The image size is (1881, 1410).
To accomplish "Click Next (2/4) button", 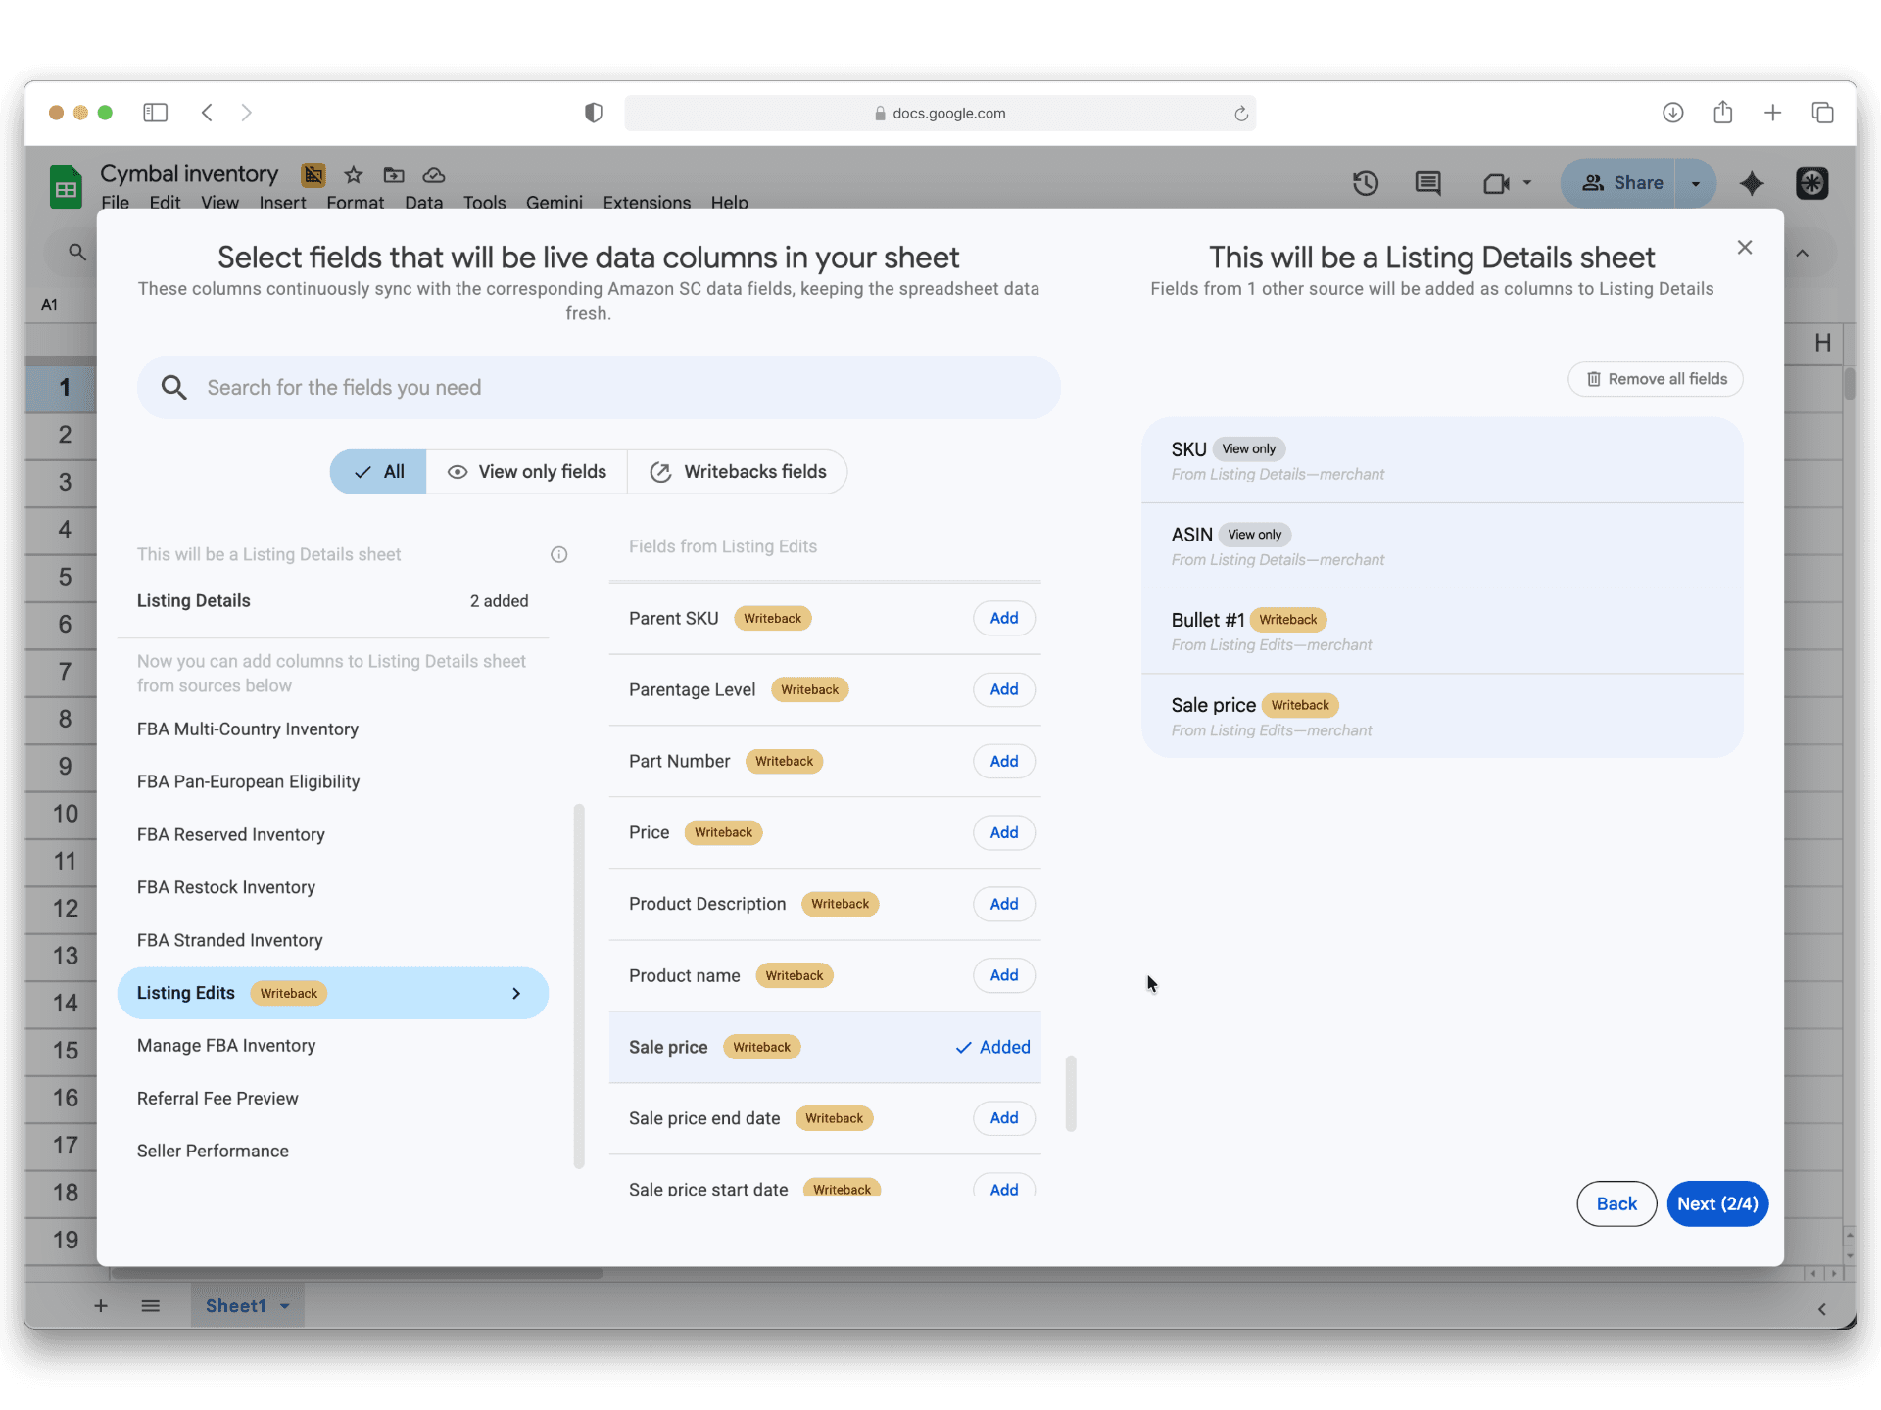I will click(1716, 1204).
